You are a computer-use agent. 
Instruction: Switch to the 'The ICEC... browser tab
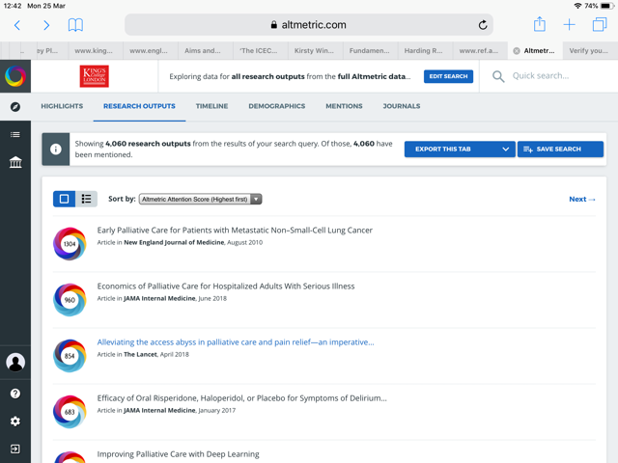(260, 51)
